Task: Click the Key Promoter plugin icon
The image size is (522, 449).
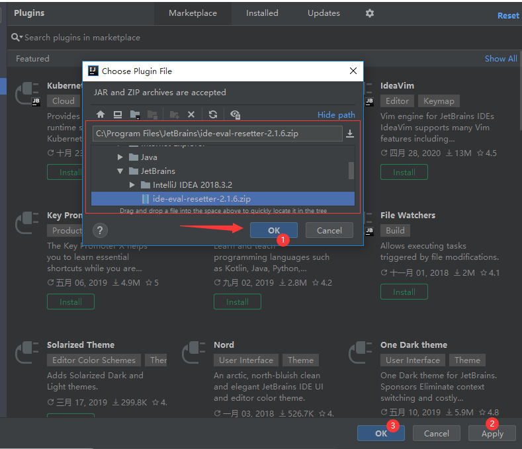Action: [27, 223]
